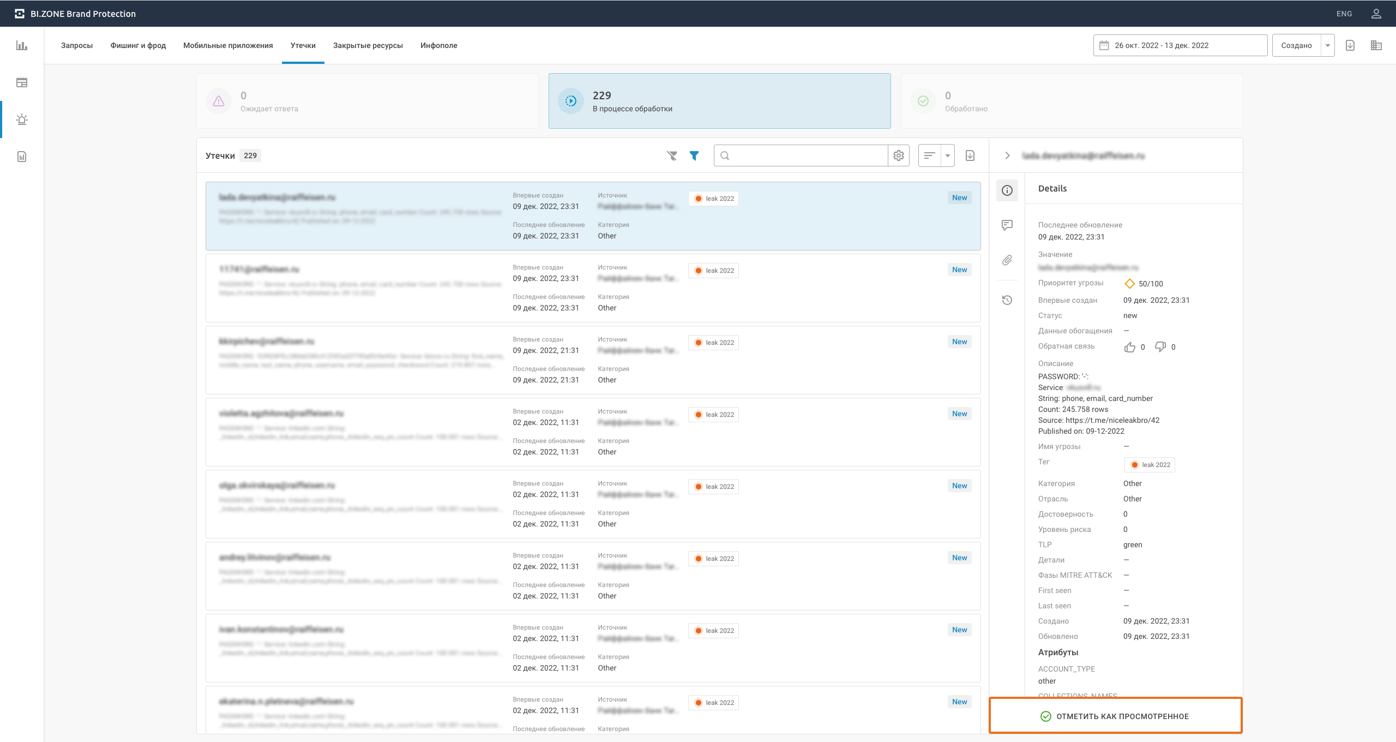Click the top-bar download report icon
Image resolution: width=1396 pixels, height=742 pixels.
click(x=1350, y=45)
